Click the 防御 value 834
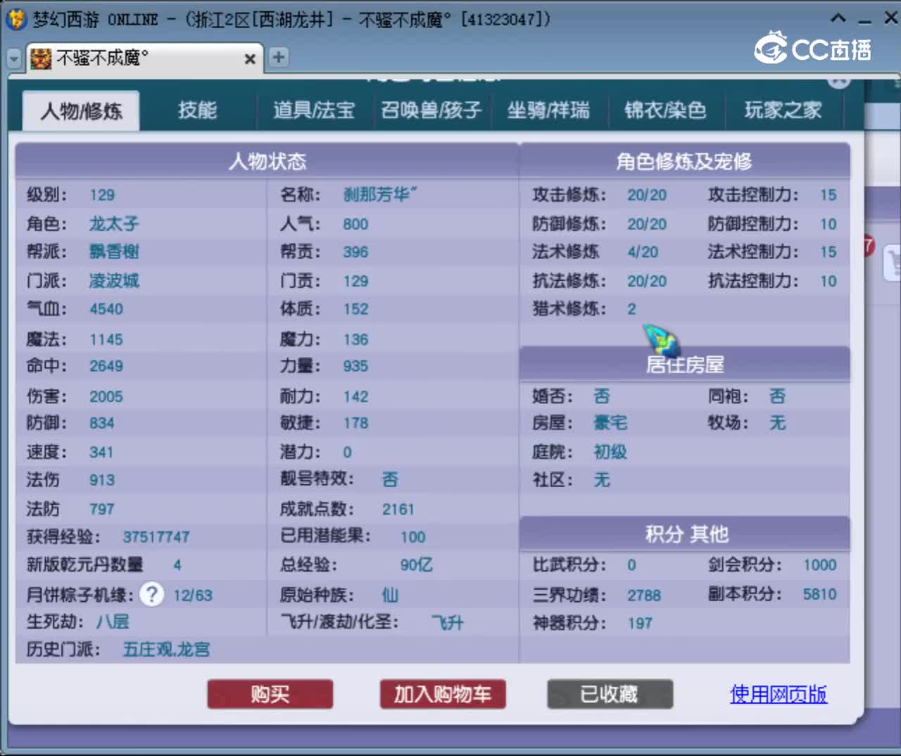The width and height of the screenshot is (901, 756). [102, 423]
